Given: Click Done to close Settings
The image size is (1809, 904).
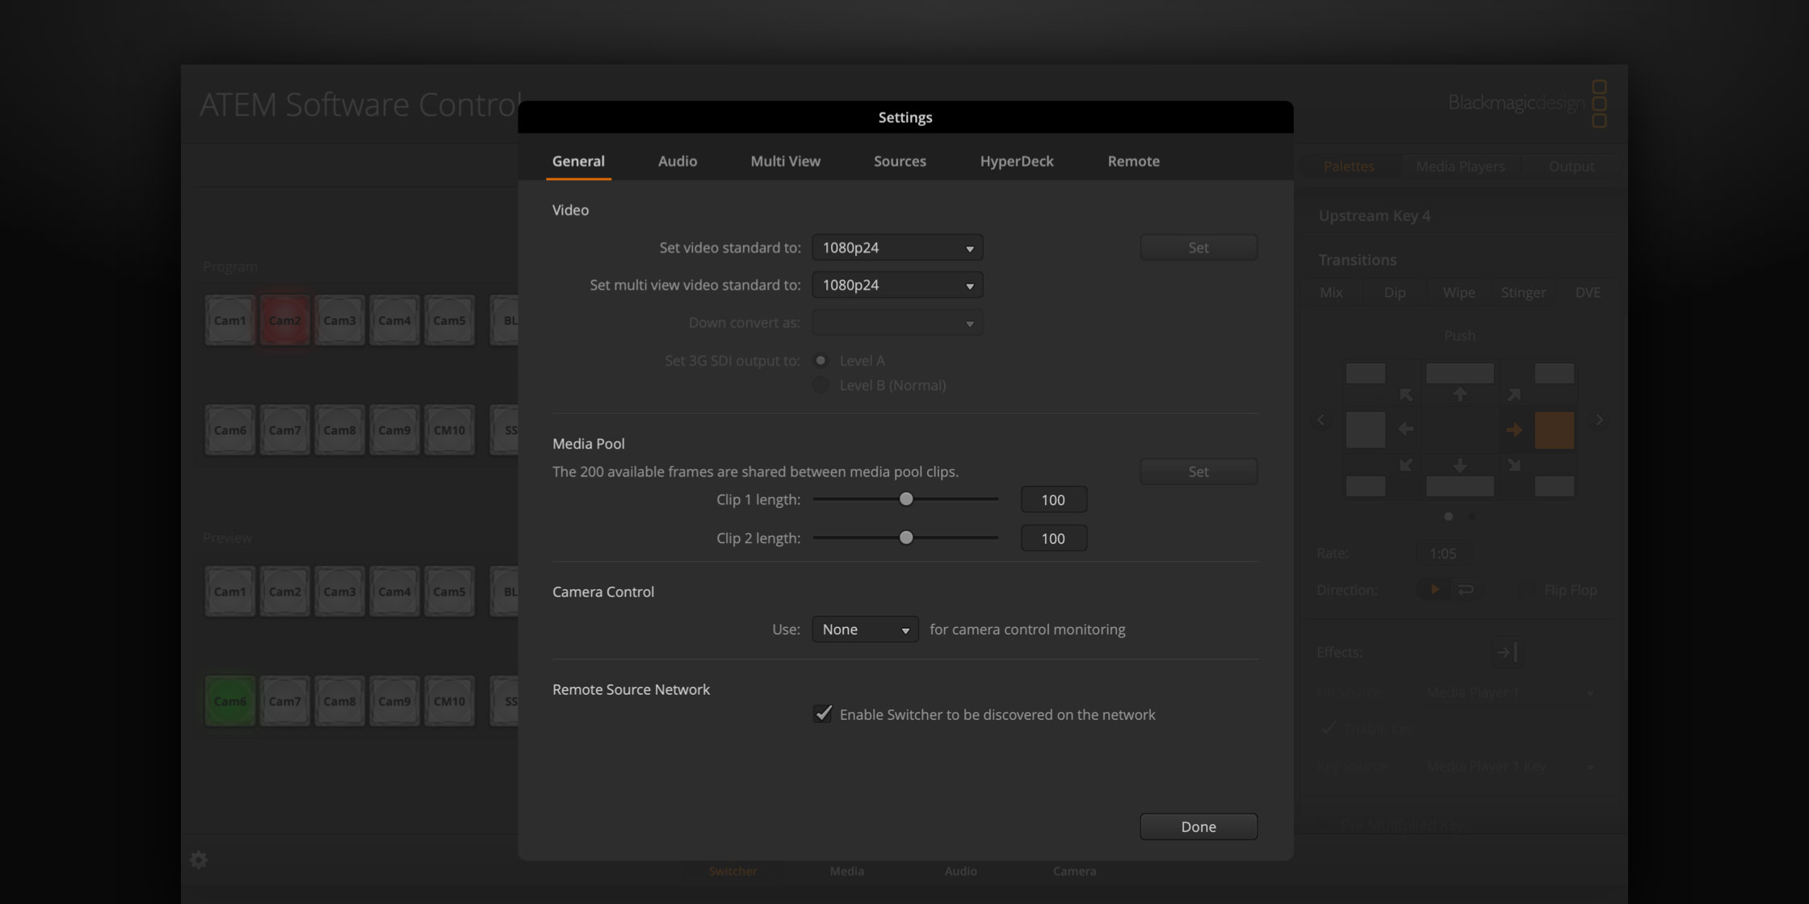Looking at the screenshot, I should pos(1198,826).
